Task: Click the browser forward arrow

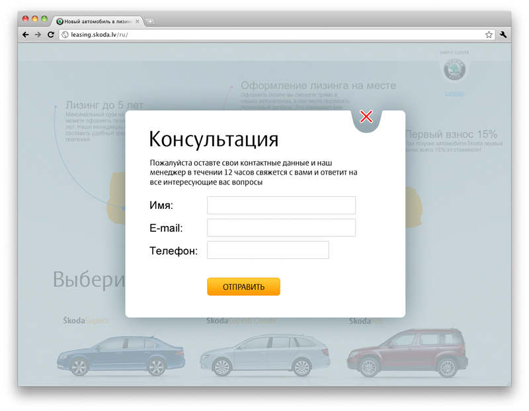Action: click(38, 35)
